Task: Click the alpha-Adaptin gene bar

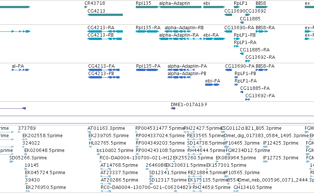Action: 180,7
